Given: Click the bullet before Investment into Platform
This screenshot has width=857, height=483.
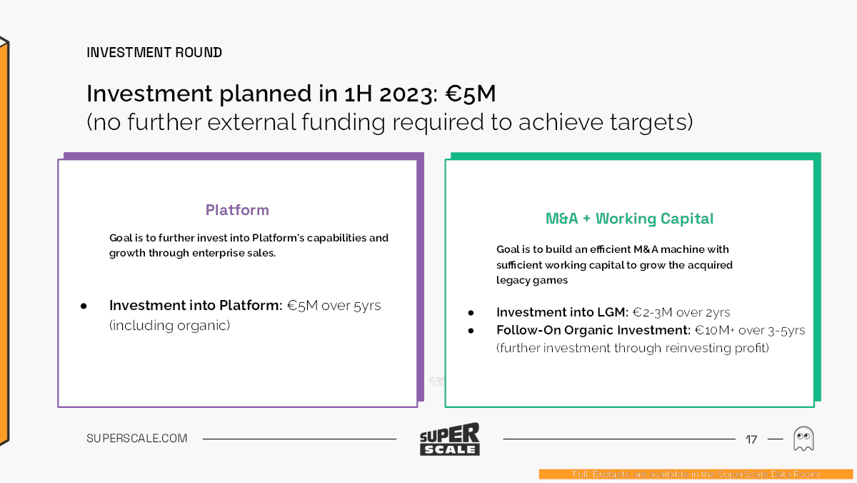Looking at the screenshot, I should [x=84, y=306].
